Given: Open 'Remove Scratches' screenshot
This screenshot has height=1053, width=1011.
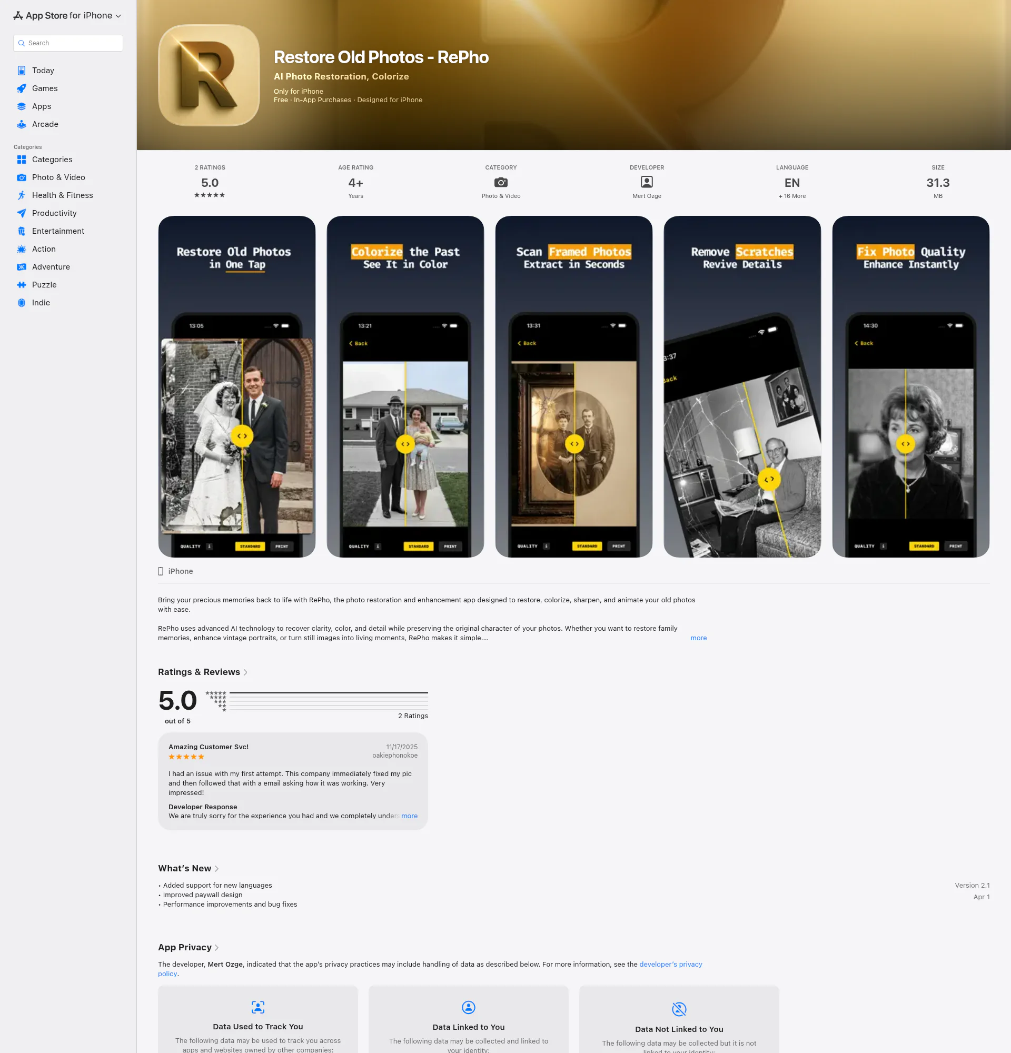Looking at the screenshot, I should point(742,386).
